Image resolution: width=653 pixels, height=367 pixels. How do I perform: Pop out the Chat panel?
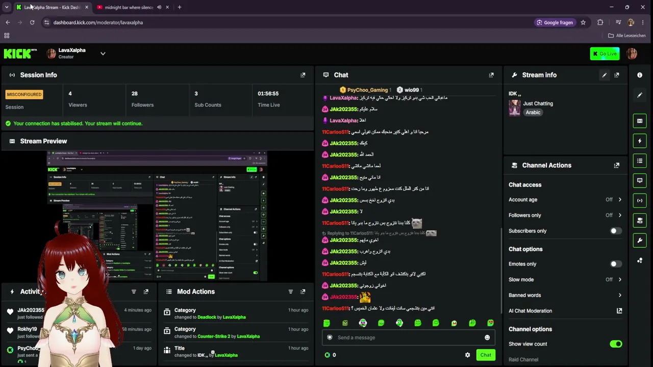click(491, 75)
